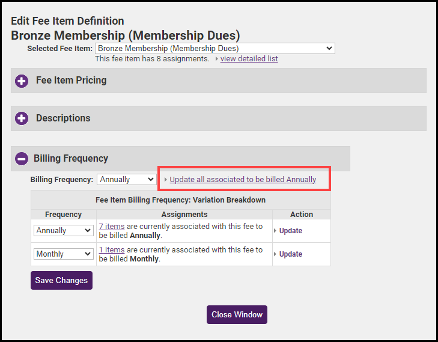The image size is (438, 342).
Task: Open the Selected Fee Item dropdown
Action: pyautogui.click(x=214, y=48)
